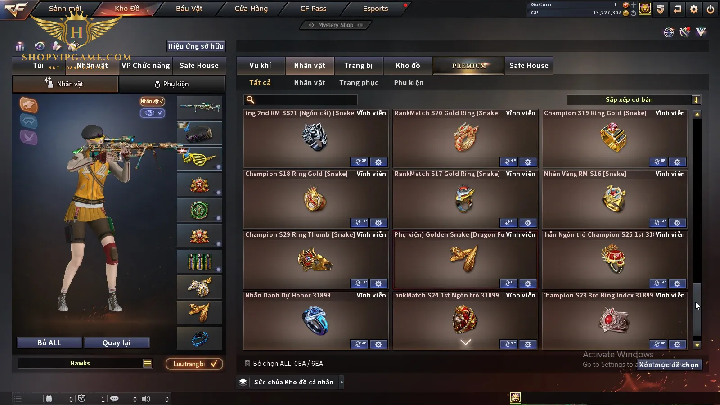The height and width of the screenshot is (405, 720).
Task: Open the settings gear in top bar
Action: (694, 9)
